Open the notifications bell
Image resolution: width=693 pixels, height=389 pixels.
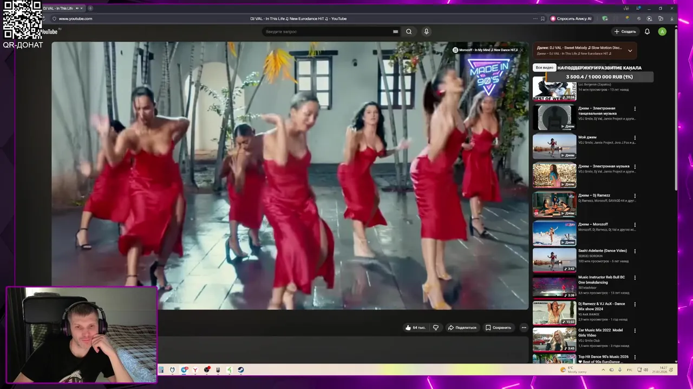coord(647,31)
